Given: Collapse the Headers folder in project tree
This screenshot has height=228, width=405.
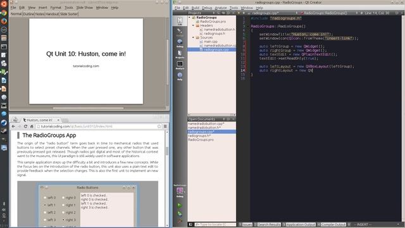Looking at the screenshot, I should pos(193,25).
